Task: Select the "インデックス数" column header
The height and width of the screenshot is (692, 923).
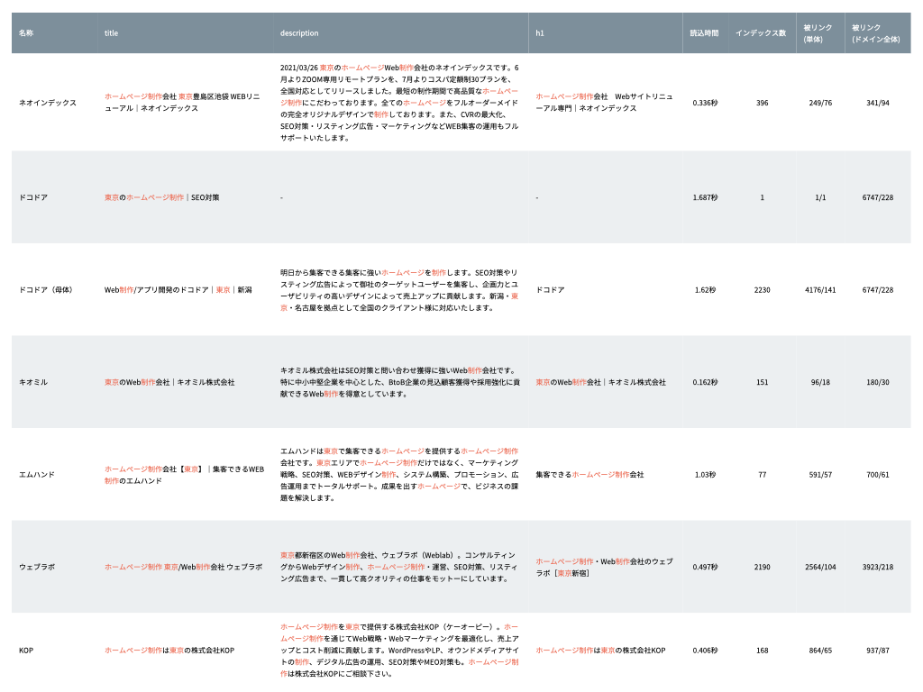Action: [x=761, y=33]
